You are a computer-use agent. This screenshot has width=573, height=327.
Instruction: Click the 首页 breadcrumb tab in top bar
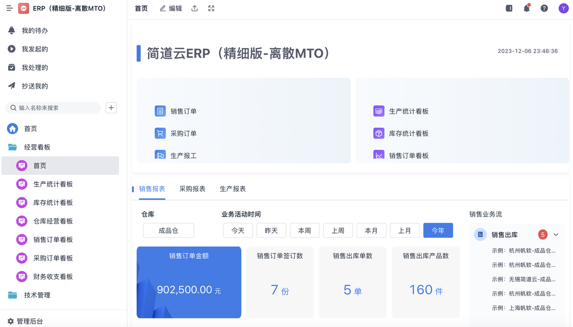[141, 9]
